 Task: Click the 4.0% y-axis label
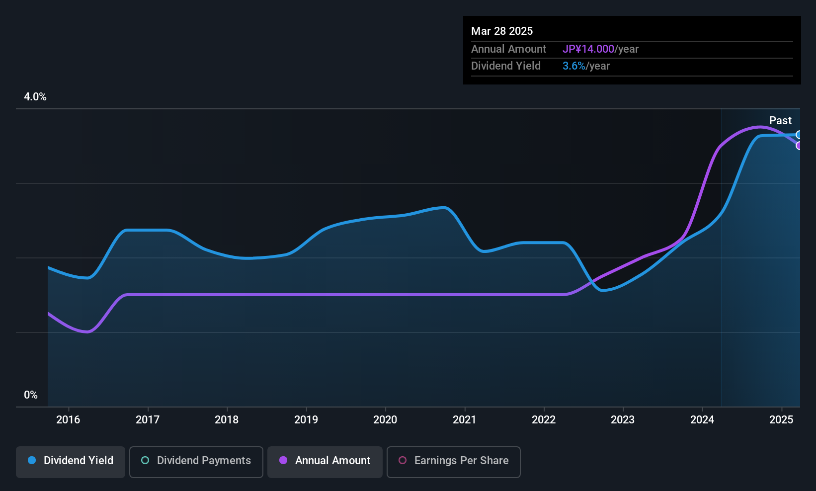pyautogui.click(x=35, y=97)
